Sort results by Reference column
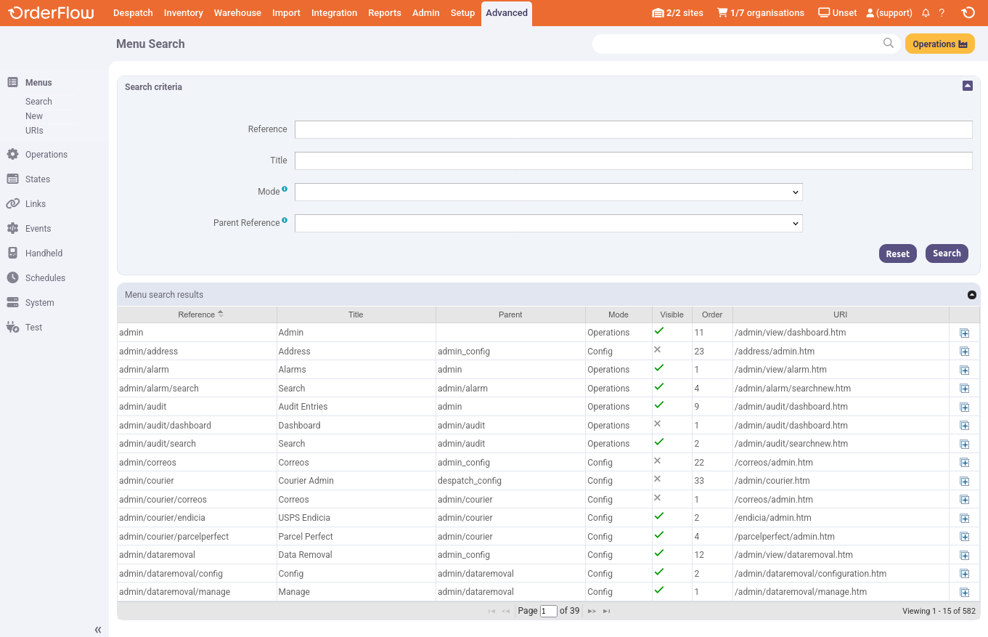The height and width of the screenshot is (637, 988). point(197,315)
